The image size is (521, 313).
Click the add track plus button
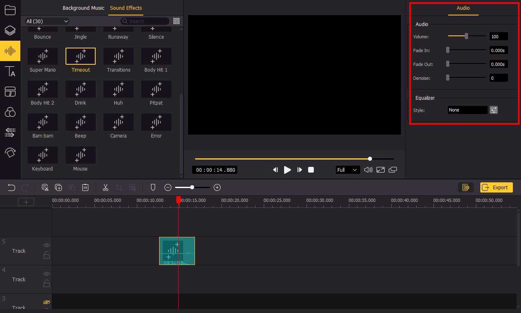[26, 202]
